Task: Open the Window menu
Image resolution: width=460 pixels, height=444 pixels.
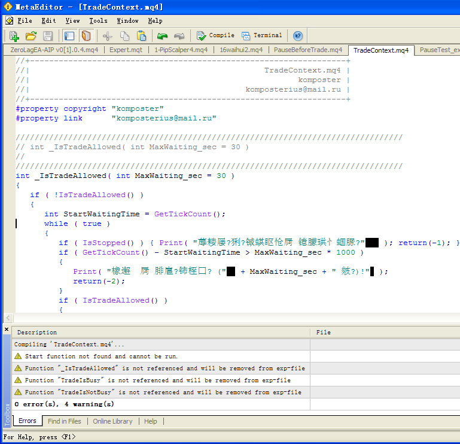Action: click(127, 20)
